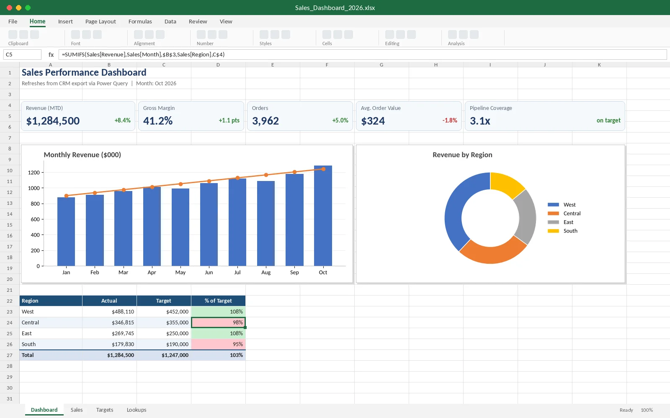670x418 pixels.
Task: Click the first icon in Font group
Action: click(x=76, y=35)
